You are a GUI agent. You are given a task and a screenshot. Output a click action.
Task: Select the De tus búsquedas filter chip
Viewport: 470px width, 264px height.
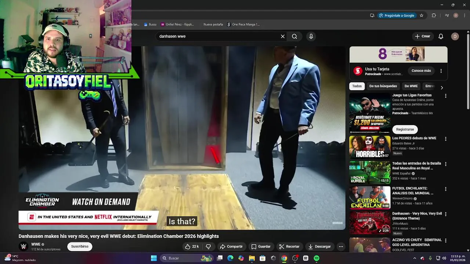click(383, 86)
